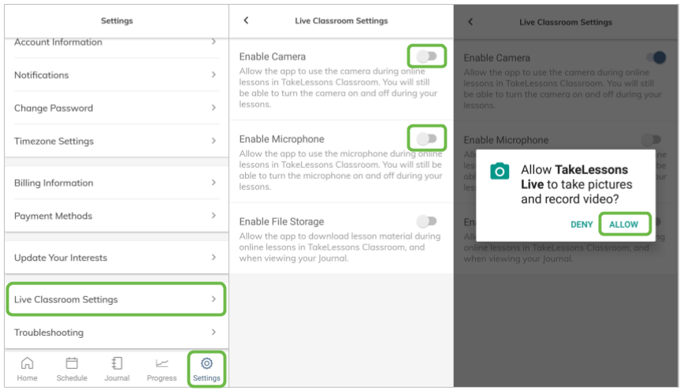Open Notifications settings row

[x=117, y=75]
